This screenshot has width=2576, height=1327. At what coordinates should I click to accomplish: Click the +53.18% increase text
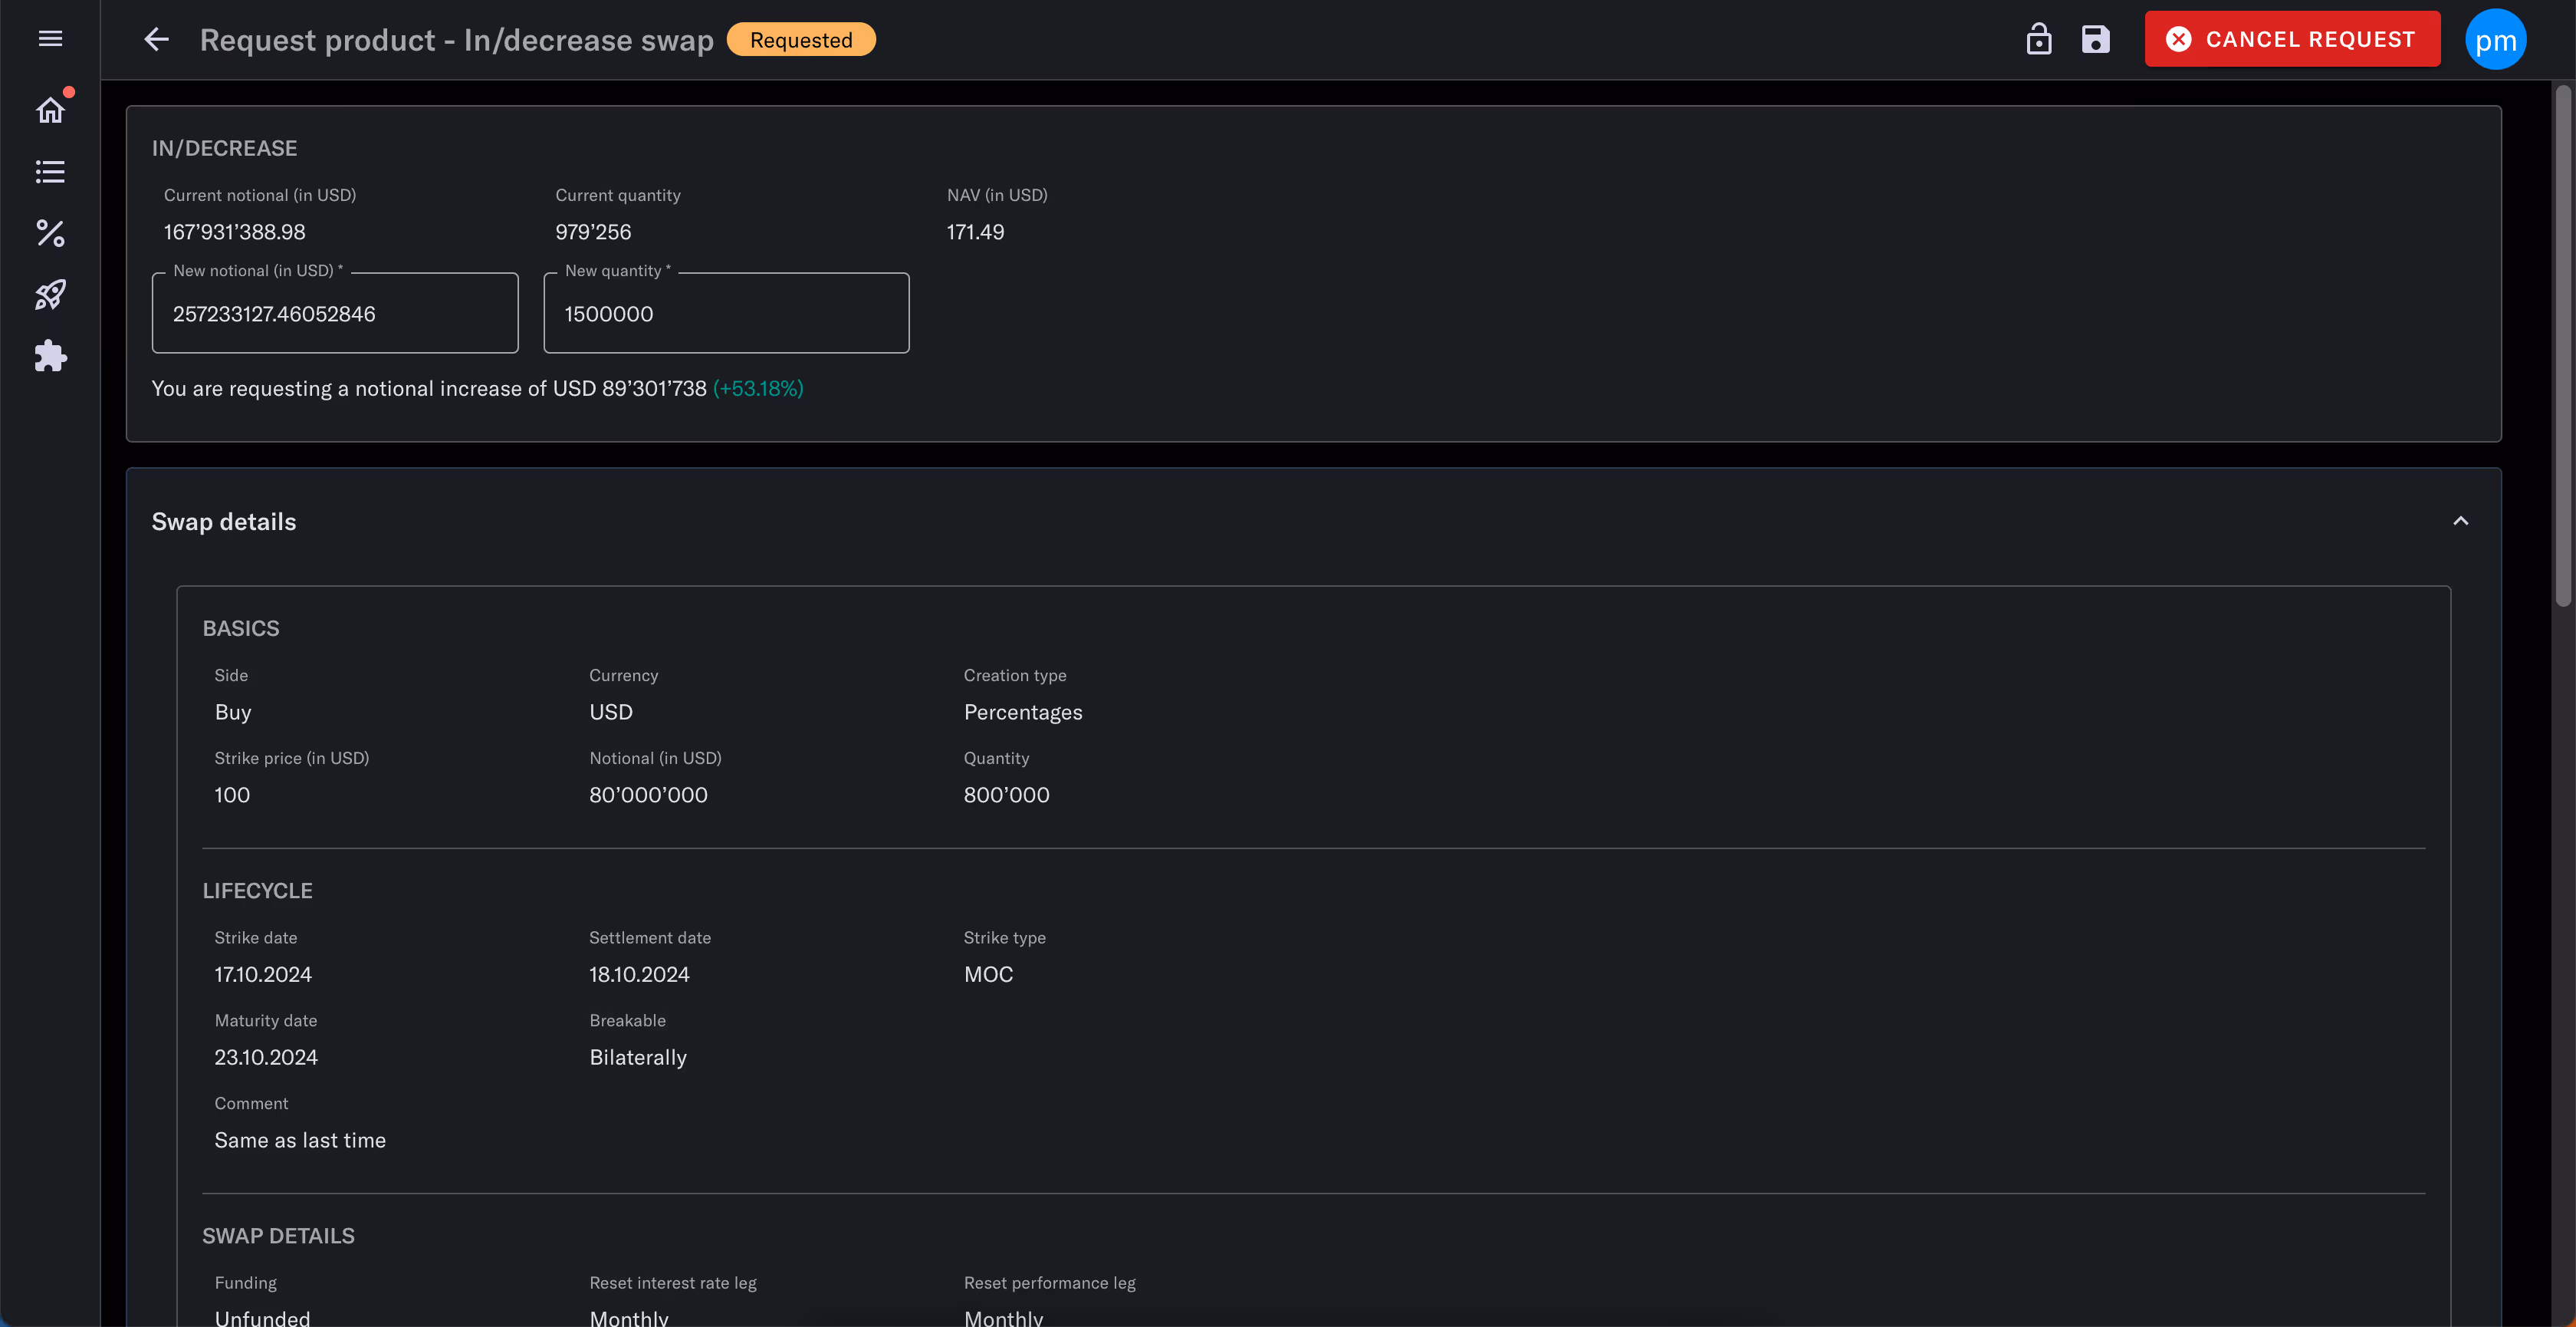(x=758, y=388)
